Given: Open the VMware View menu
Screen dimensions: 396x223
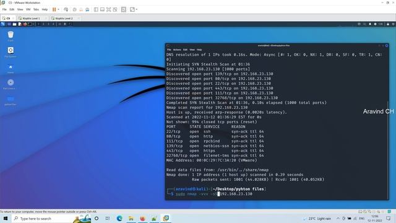Looking at the screenshot, I should click(x=20, y=9).
